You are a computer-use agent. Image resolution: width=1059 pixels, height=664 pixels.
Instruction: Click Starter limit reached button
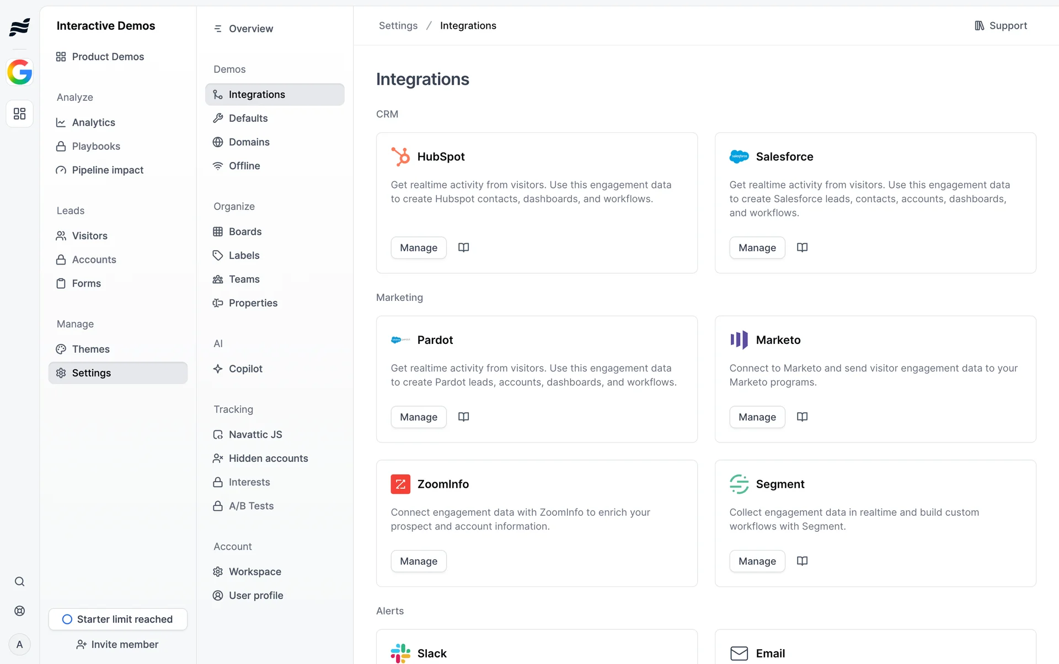(x=117, y=619)
